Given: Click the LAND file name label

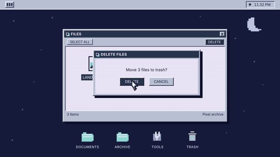Looking at the screenshot, I should [x=87, y=77].
